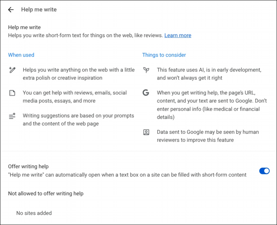Click the document icon beside reviews help text
The height and width of the screenshot is (225, 277).
[x=12, y=93]
